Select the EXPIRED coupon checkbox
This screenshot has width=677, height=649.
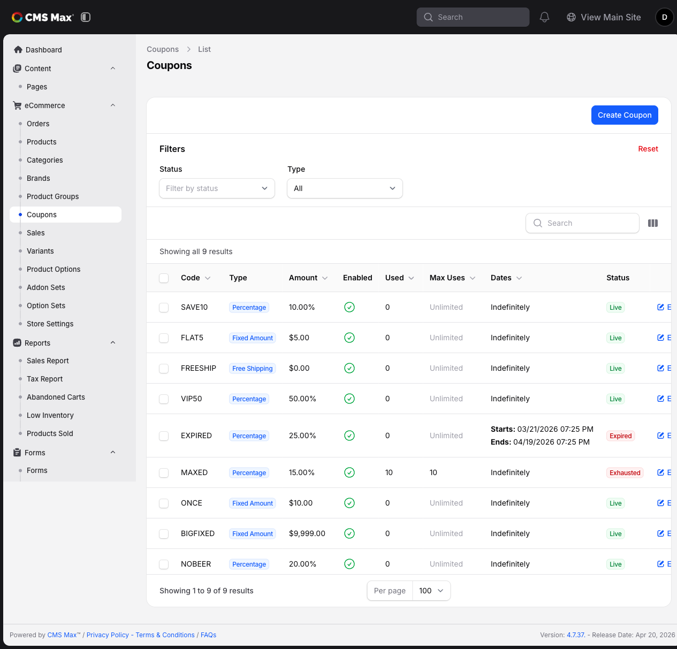tap(164, 436)
